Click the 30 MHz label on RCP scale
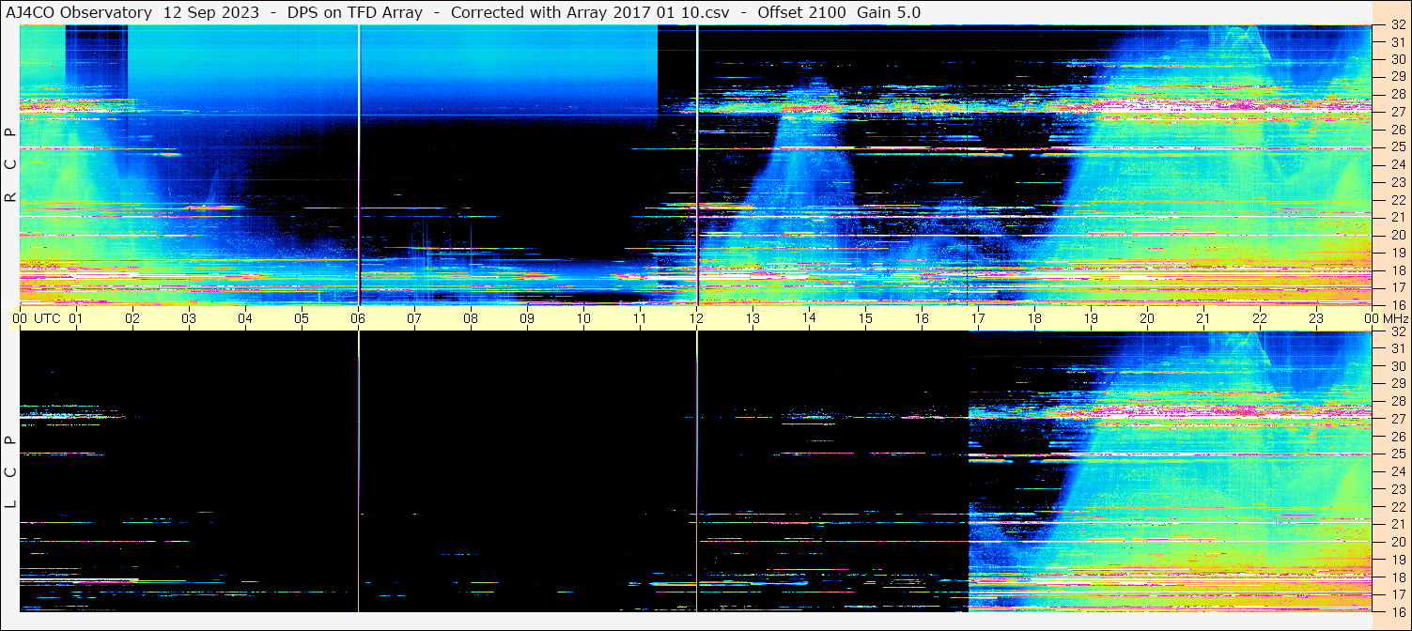1412x631 pixels. point(1397,59)
